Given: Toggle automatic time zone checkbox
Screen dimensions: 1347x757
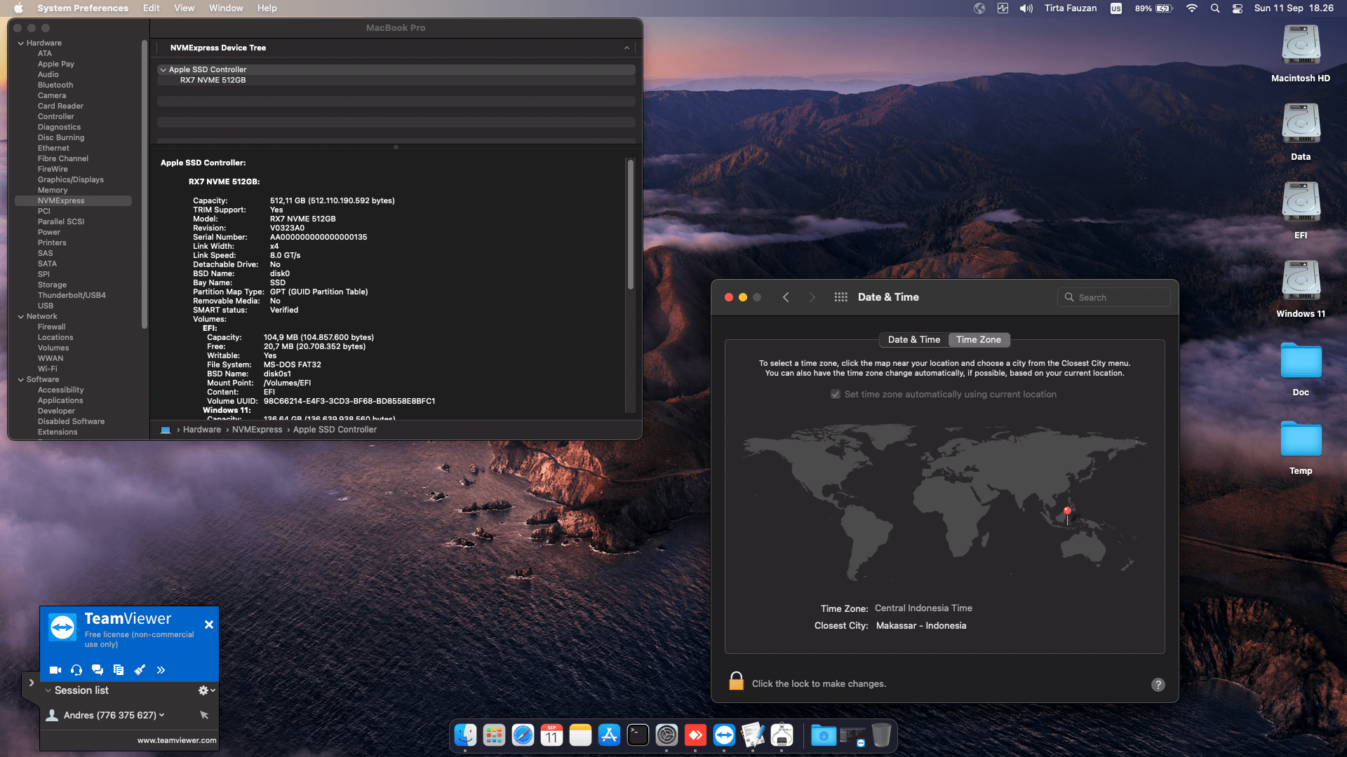Looking at the screenshot, I should [x=836, y=395].
